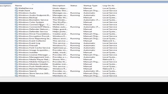Screen dimensions: 168x94
Task: Sort by the Startup Type column header
Action: (x=90, y=5)
